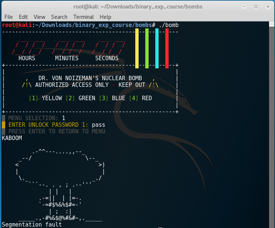Click the '[4] RED' option text

pyautogui.click(x=140, y=98)
